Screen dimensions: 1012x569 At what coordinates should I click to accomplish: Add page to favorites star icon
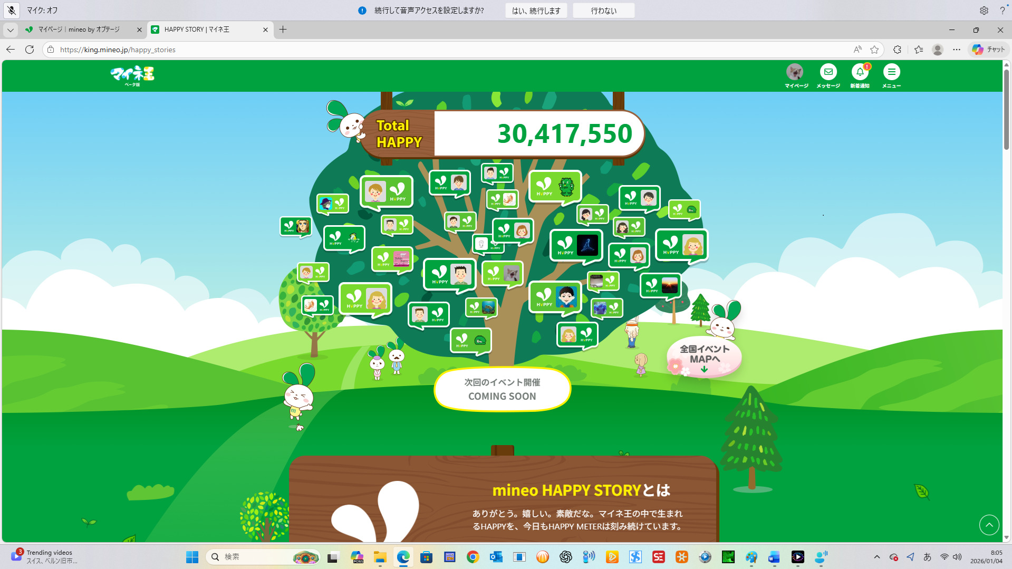874,50
